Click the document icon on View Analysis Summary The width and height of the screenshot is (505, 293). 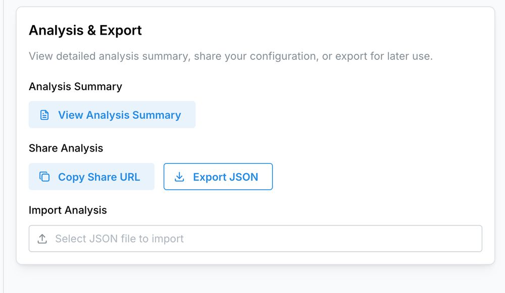point(44,115)
